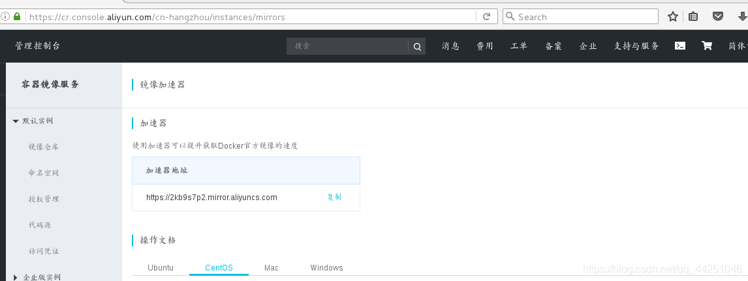Open the bookmarks library icon
Image resolution: width=748 pixels, height=281 pixels.
coord(693,17)
